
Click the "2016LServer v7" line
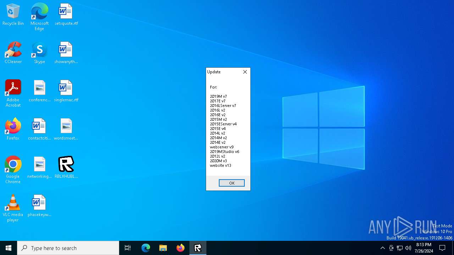coord(223,106)
